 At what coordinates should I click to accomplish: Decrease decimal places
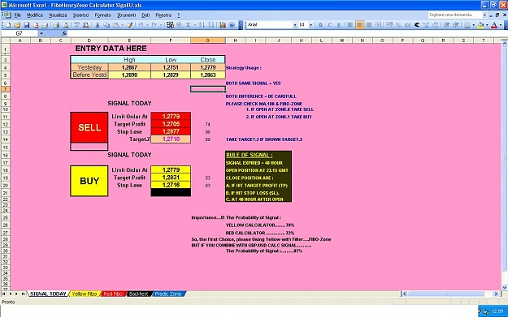[436, 25]
